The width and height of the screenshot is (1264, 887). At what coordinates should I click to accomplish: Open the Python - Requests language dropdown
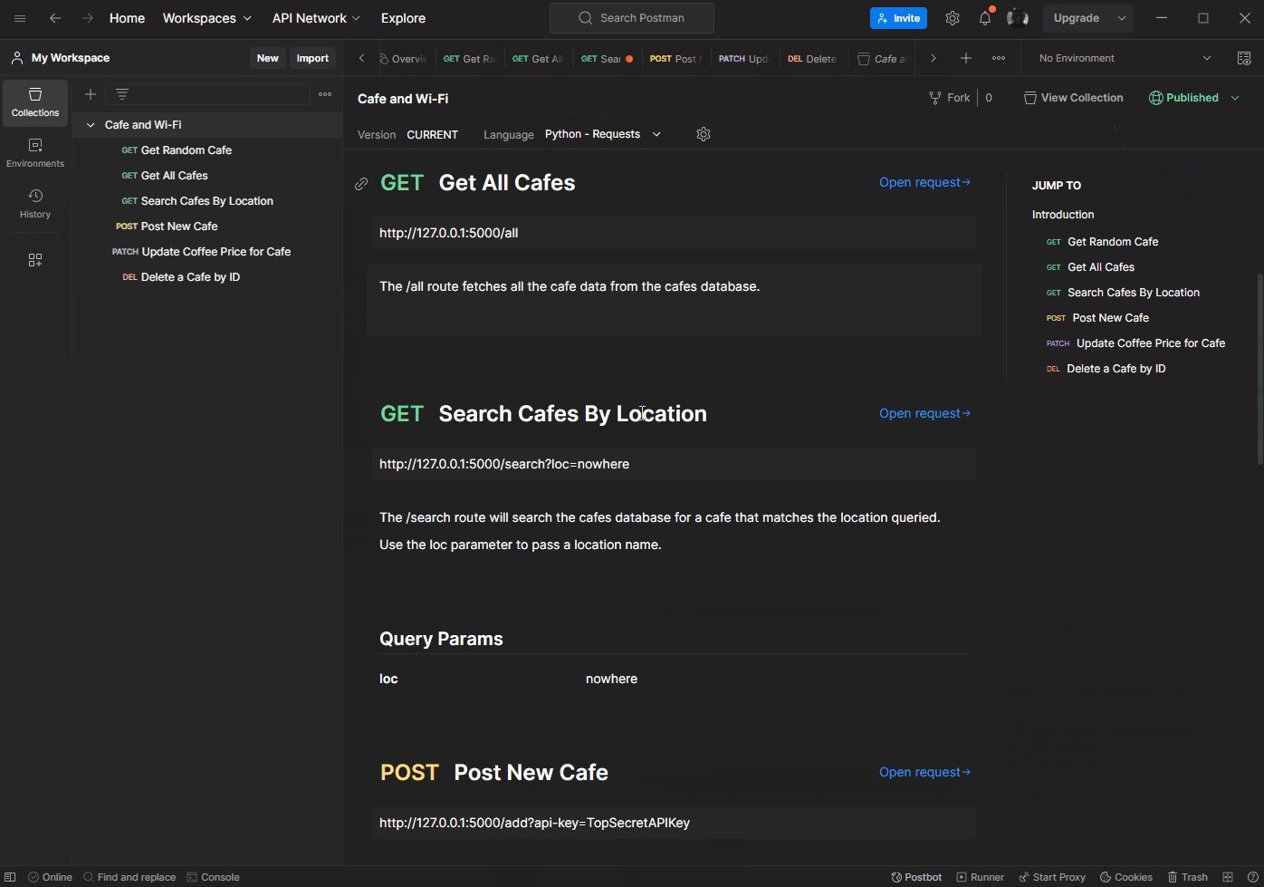pos(603,134)
